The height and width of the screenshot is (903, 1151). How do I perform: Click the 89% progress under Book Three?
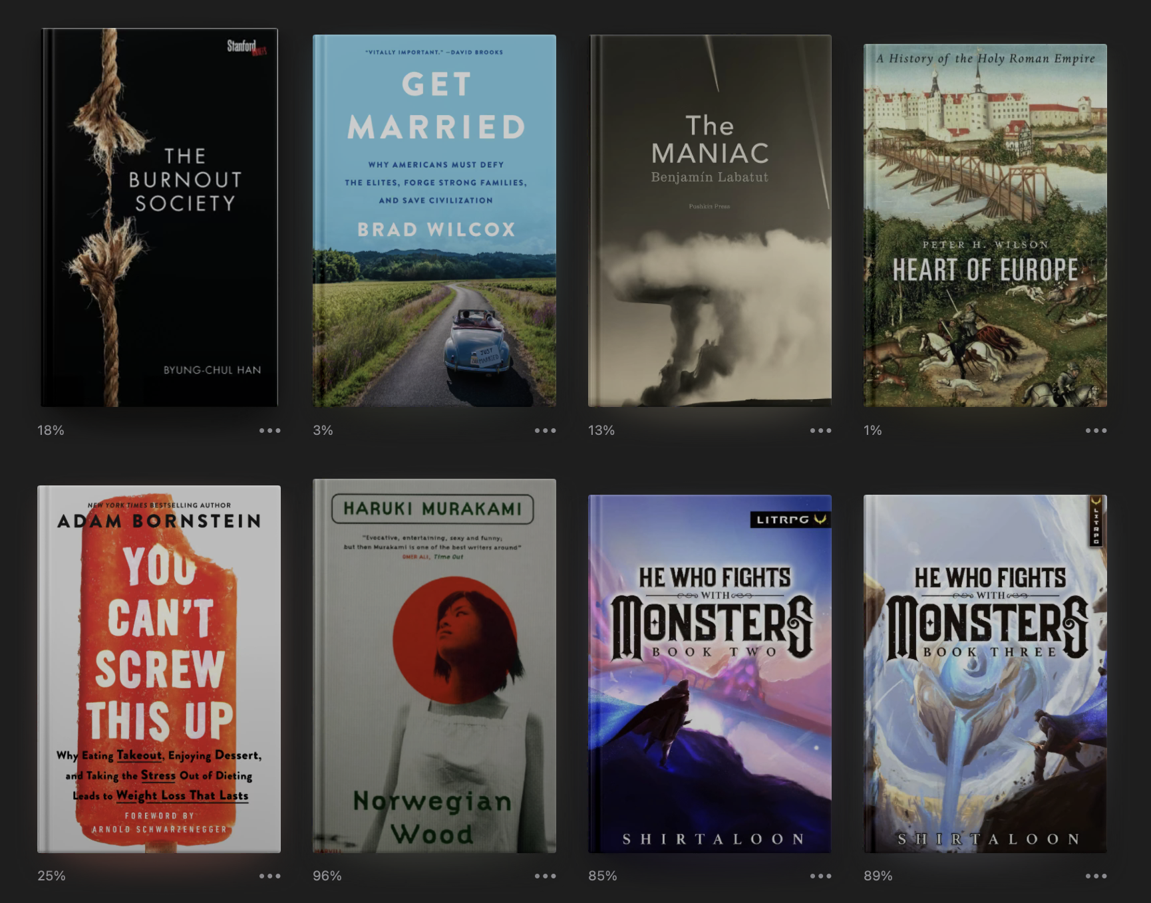pyautogui.click(x=878, y=876)
